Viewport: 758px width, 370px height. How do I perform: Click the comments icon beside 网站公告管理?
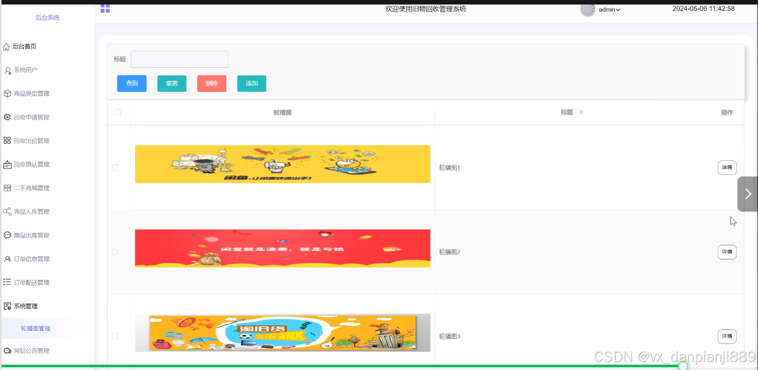coord(7,351)
